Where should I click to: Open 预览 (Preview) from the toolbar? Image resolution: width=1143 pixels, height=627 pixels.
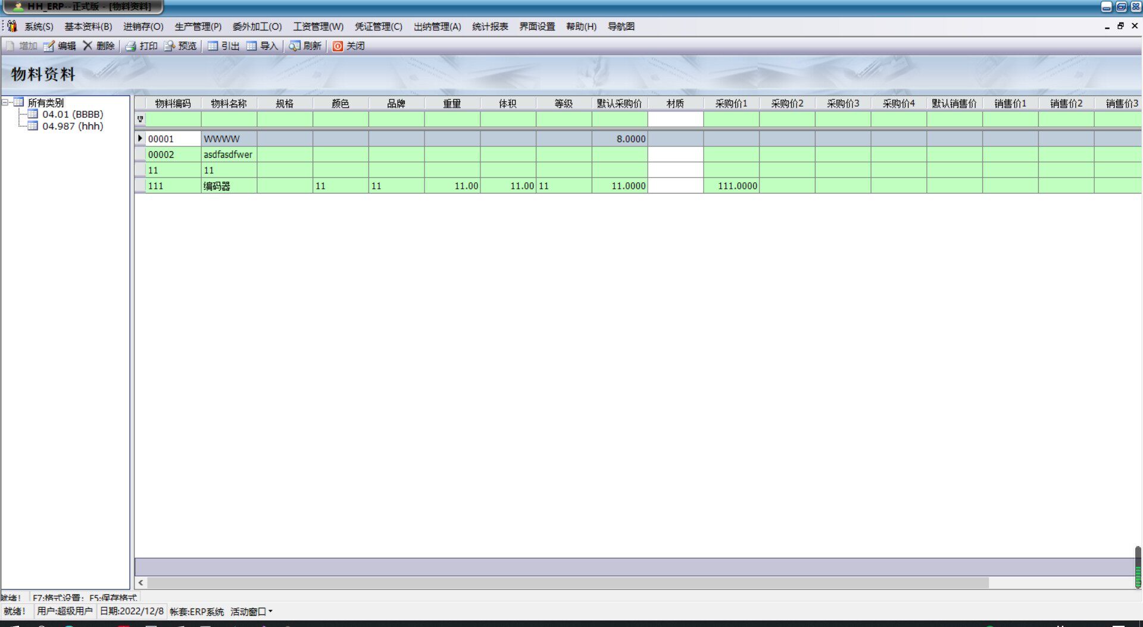click(x=180, y=46)
